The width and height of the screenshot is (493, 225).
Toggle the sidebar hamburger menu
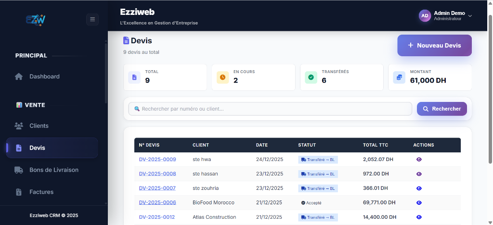[92, 19]
